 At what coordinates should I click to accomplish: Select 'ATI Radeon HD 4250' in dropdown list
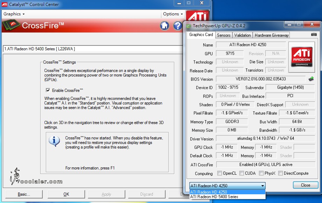[x=227, y=192]
